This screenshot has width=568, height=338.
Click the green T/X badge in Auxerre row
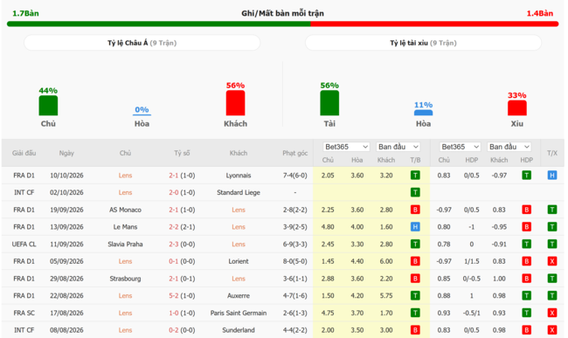pos(551,296)
